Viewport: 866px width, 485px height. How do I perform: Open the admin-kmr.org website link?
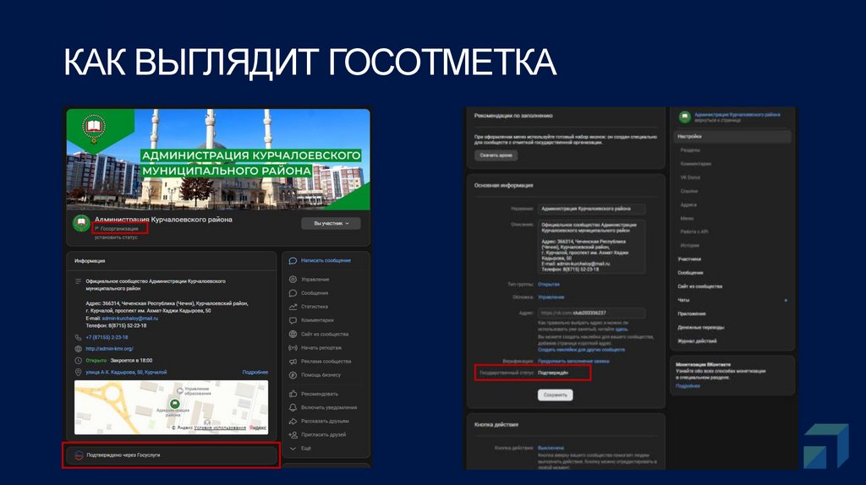[110, 348]
